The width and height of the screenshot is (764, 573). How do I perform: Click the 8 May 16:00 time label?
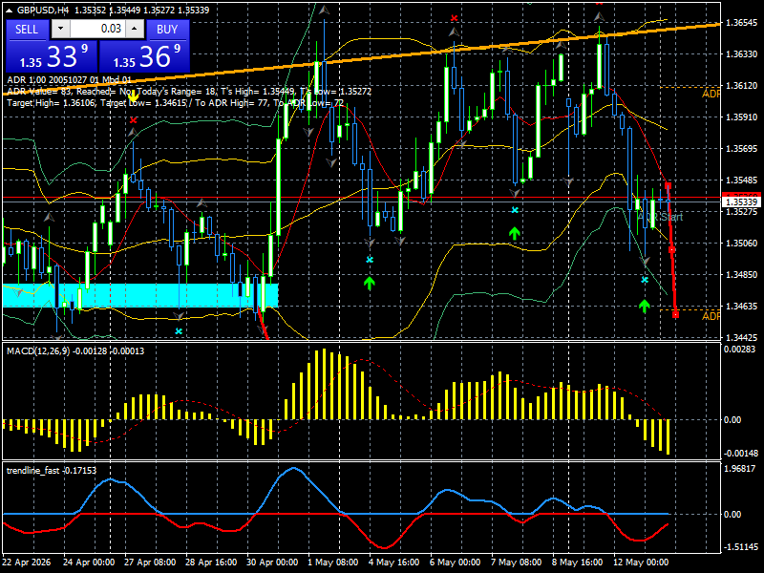pyautogui.click(x=577, y=562)
